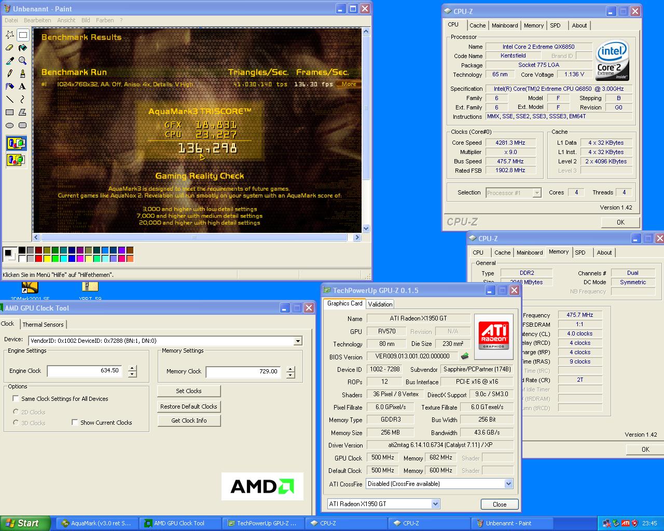Open the ATI CrossFire dropdown in GPU-Z
The height and width of the screenshot is (531, 664).
click(x=508, y=484)
